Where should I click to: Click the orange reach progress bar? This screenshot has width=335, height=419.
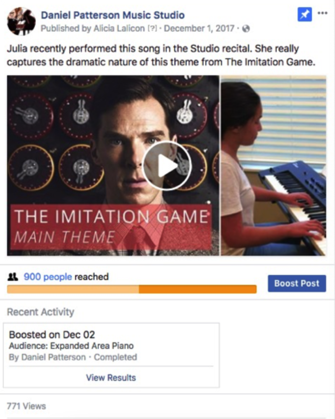coord(132,289)
